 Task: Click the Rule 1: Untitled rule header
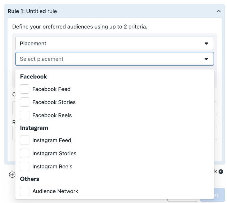[x=32, y=11]
